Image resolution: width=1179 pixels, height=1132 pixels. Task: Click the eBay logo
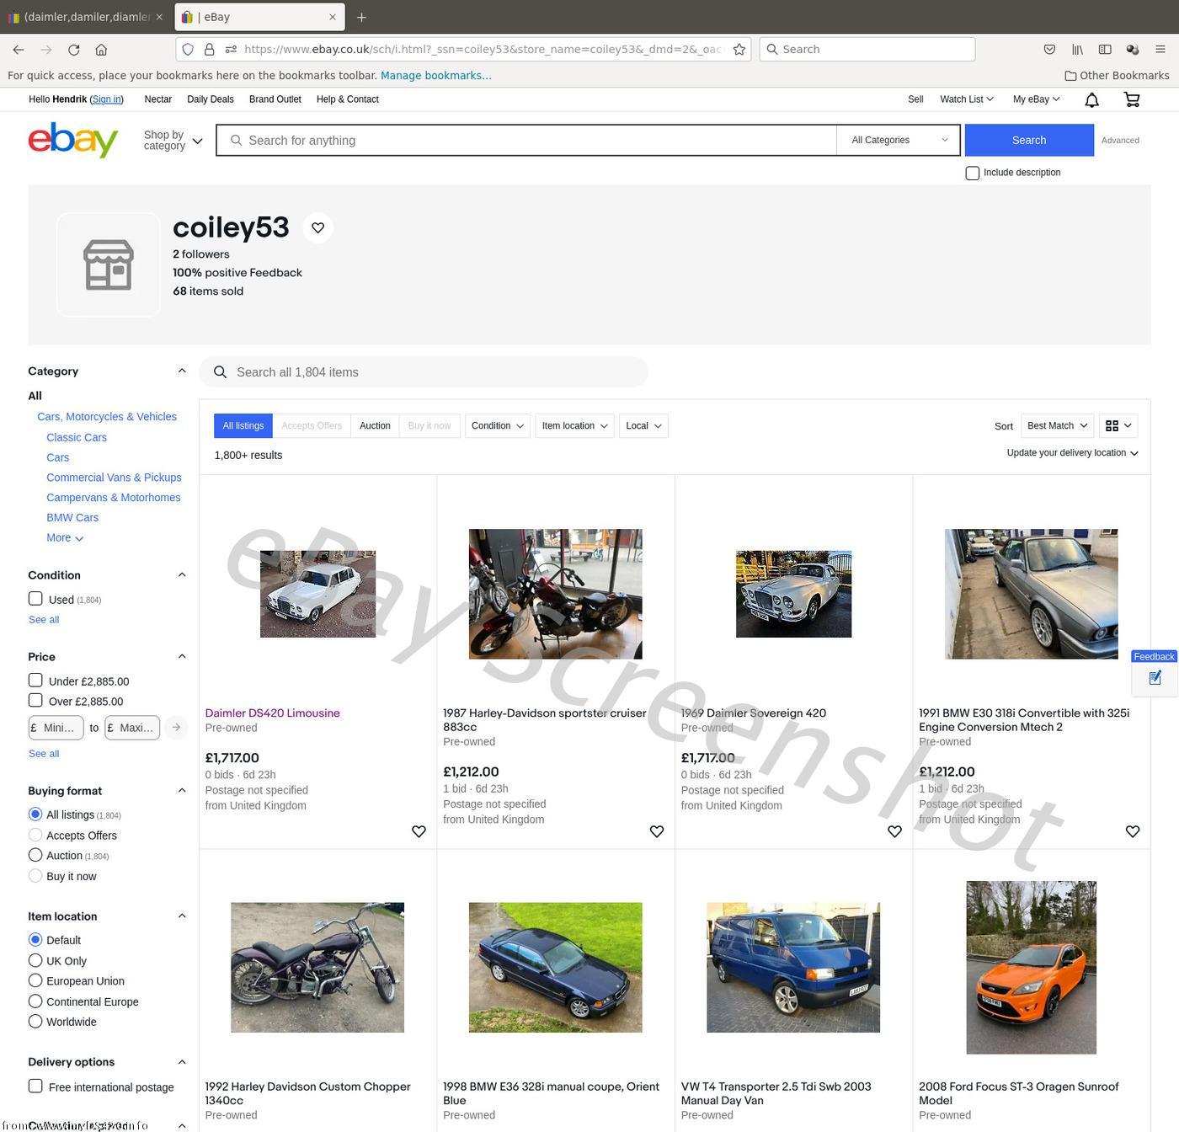click(73, 140)
